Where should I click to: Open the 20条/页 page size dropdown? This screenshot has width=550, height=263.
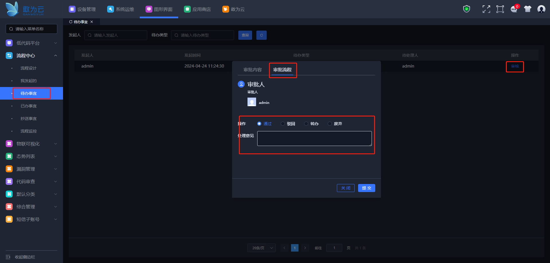tap(262, 248)
